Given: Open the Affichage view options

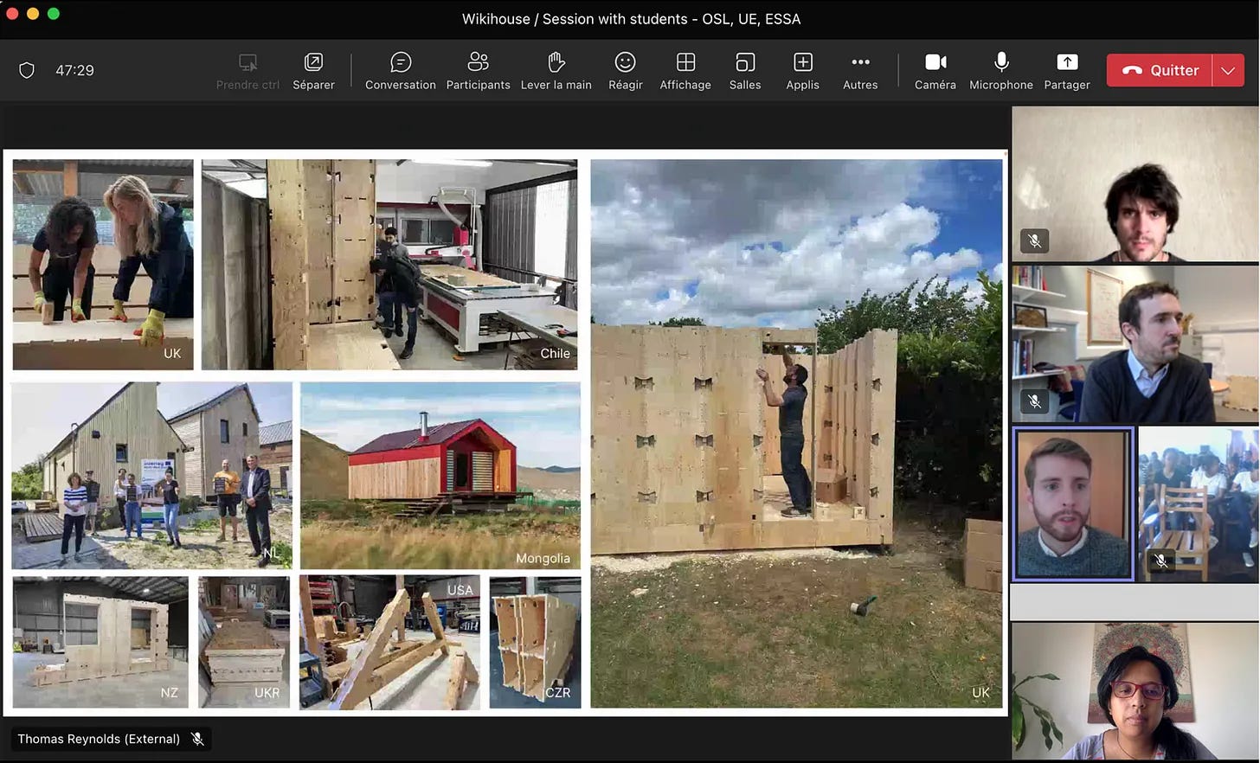Looking at the screenshot, I should pyautogui.click(x=685, y=71).
